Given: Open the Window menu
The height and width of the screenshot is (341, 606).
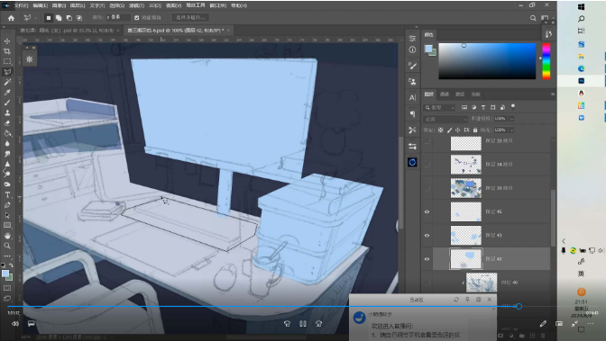Looking at the screenshot, I should (x=218, y=5).
